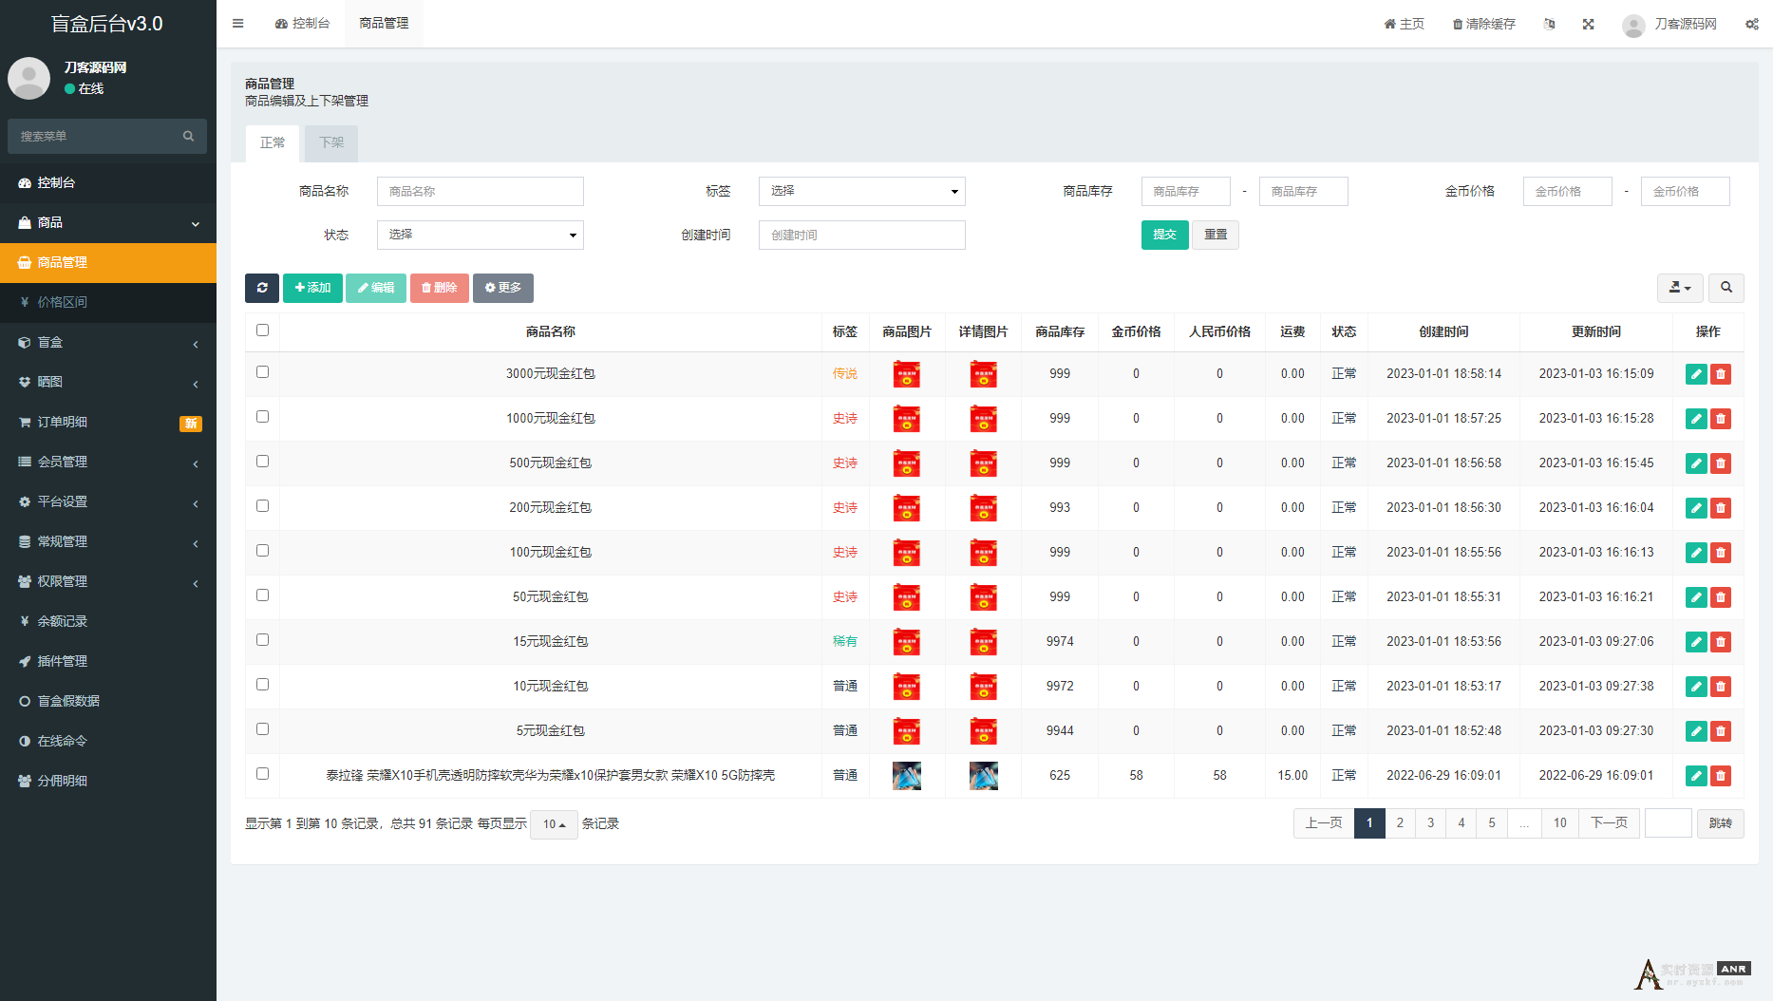Open the export data icon dropdown
Image resolution: width=1773 pixels, height=1001 pixels.
click(1680, 287)
